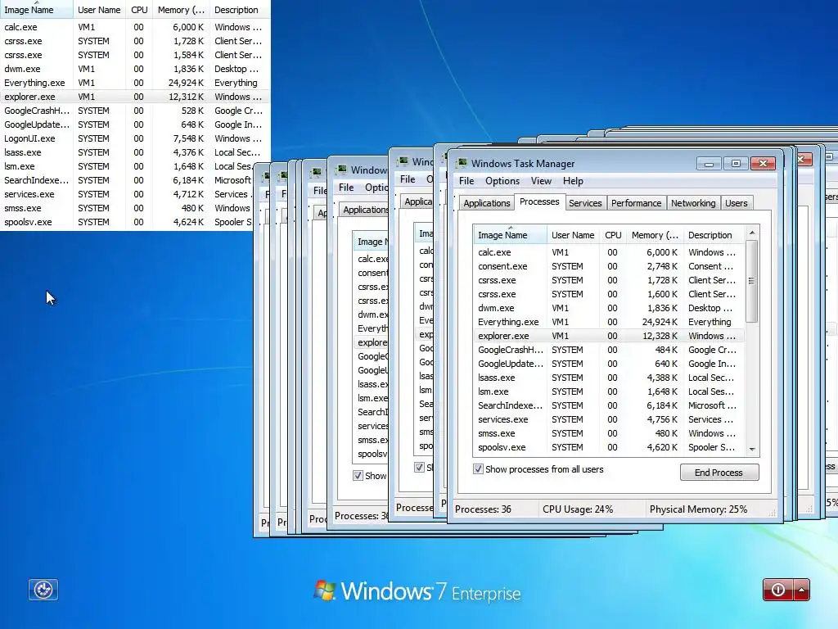Select smss.exe in front process list

pos(608,432)
